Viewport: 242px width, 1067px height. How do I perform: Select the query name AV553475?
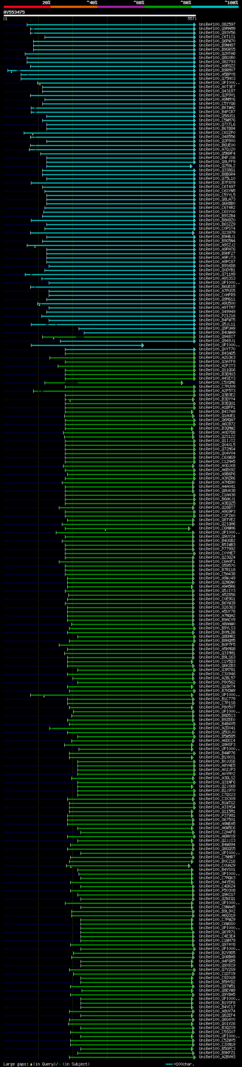tap(14, 12)
